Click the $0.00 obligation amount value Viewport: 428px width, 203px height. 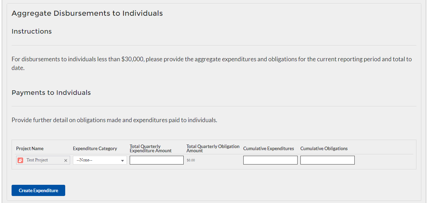point(191,160)
